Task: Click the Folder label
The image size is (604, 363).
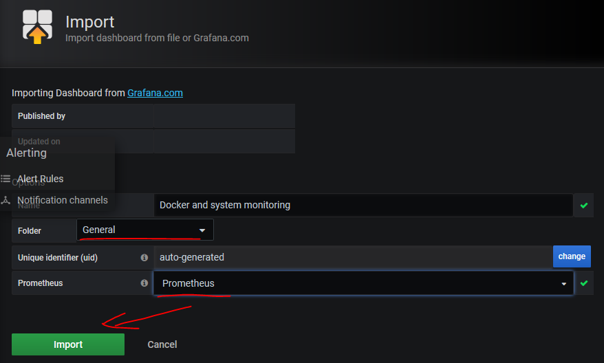Action: (x=30, y=230)
